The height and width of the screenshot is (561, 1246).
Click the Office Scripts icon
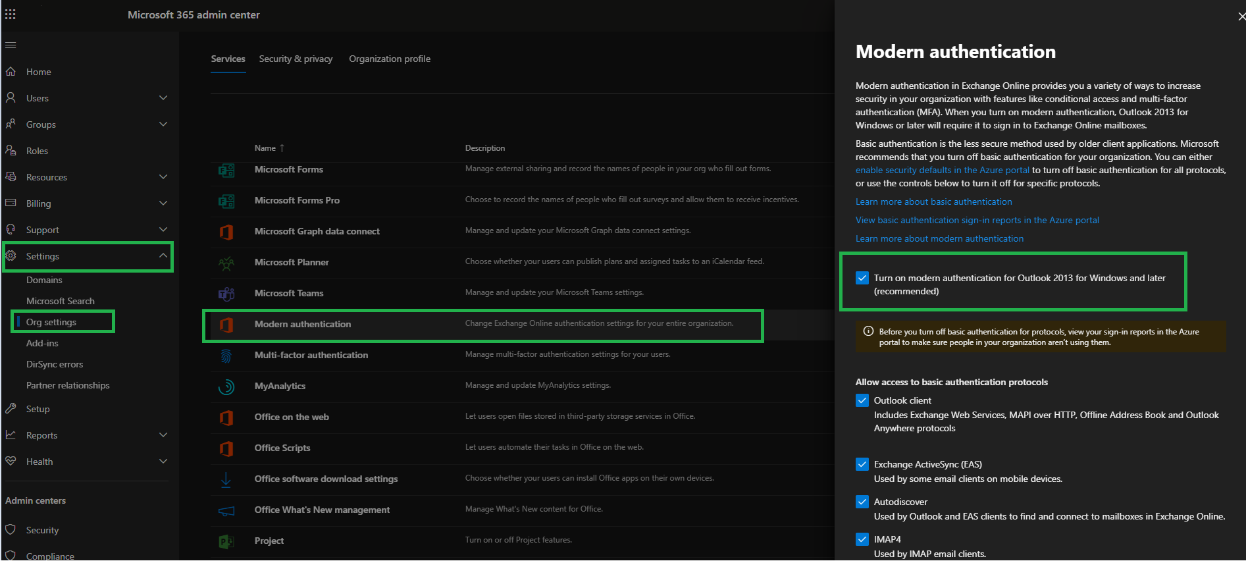coord(226,448)
